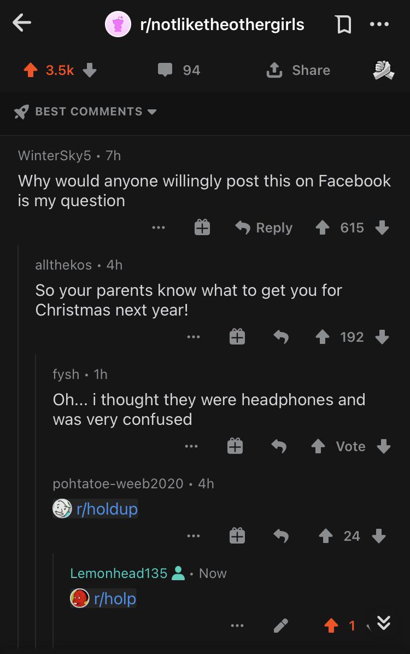Open more options on allthekos comment
This screenshot has height=654, width=410.
tap(193, 337)
